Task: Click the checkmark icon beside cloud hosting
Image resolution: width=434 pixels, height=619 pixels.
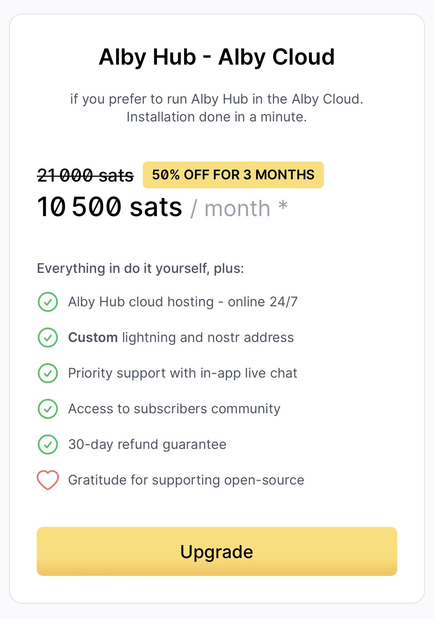Action: point(48,302)
